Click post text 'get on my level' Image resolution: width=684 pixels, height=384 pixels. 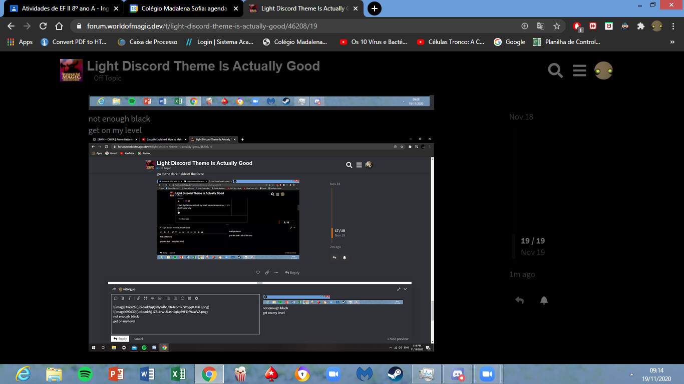(115, 130)
